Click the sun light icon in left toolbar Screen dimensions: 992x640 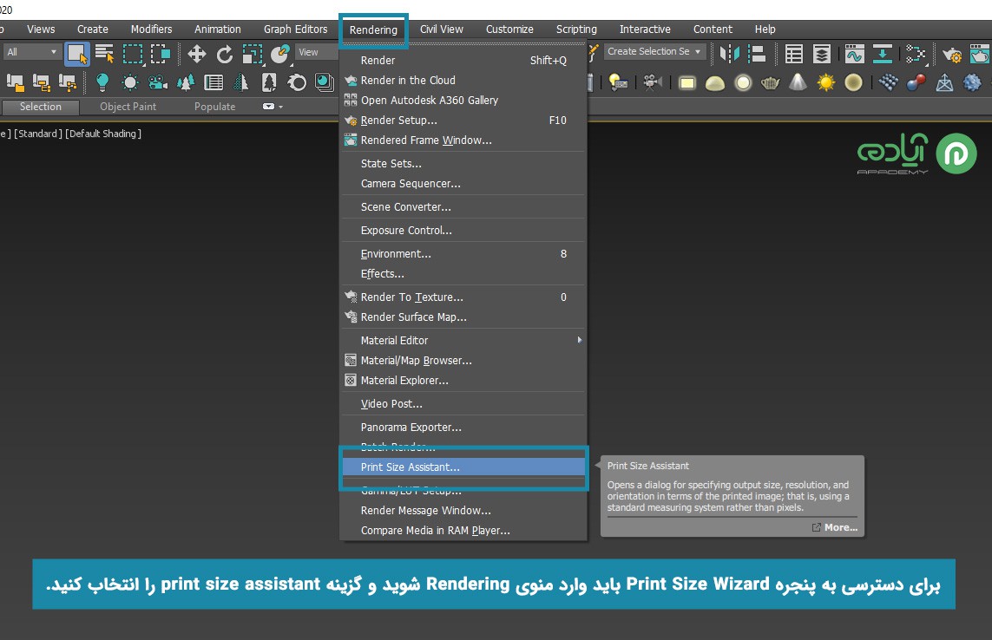[x=129, y=82]
